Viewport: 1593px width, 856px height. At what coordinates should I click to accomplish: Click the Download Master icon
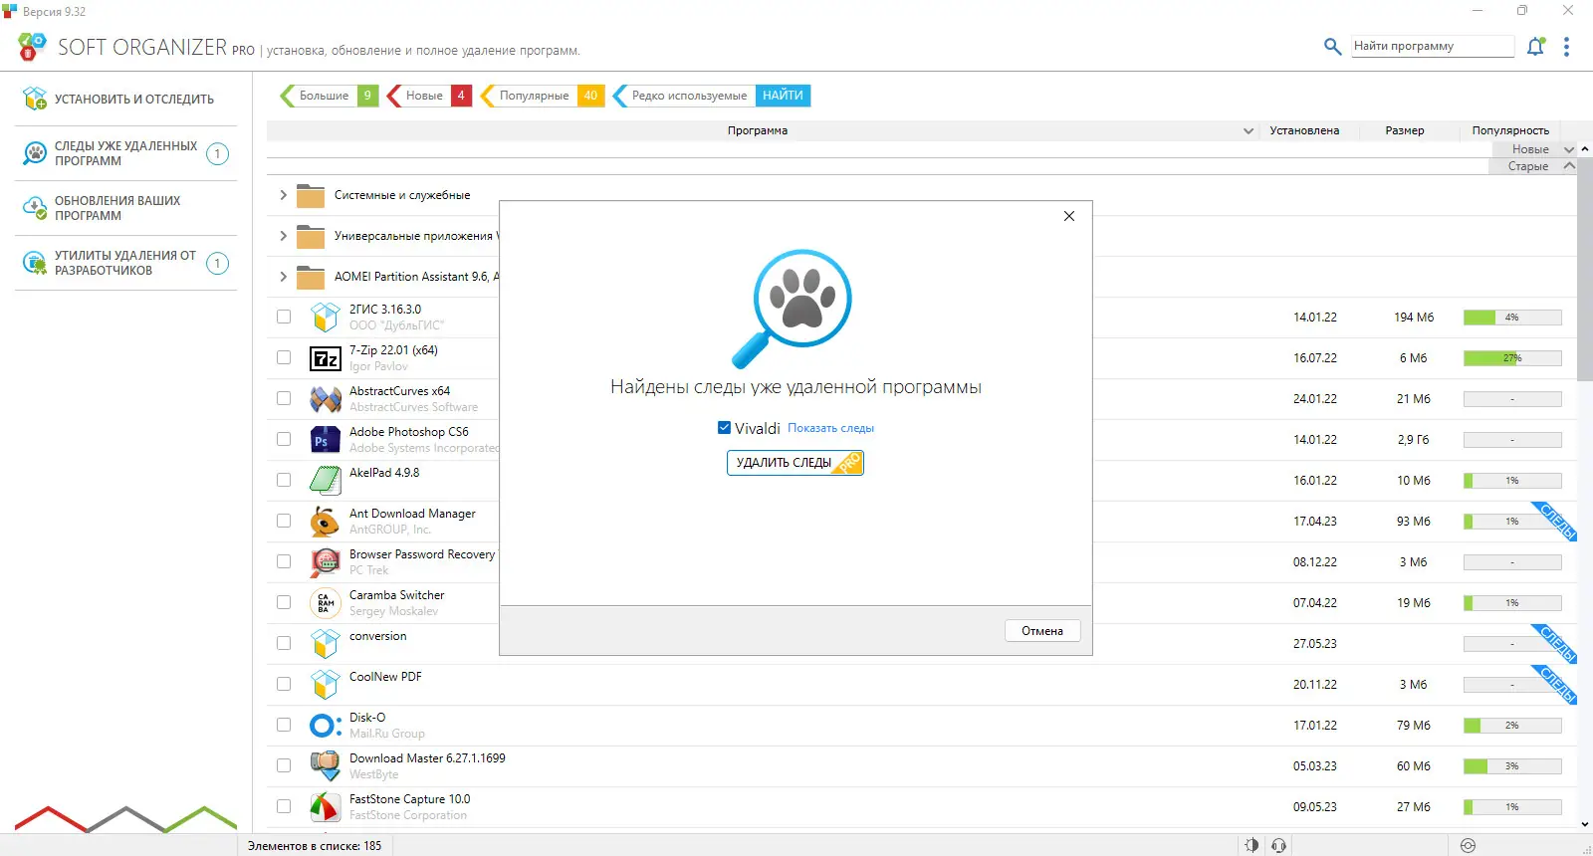[x=326, y=766]
